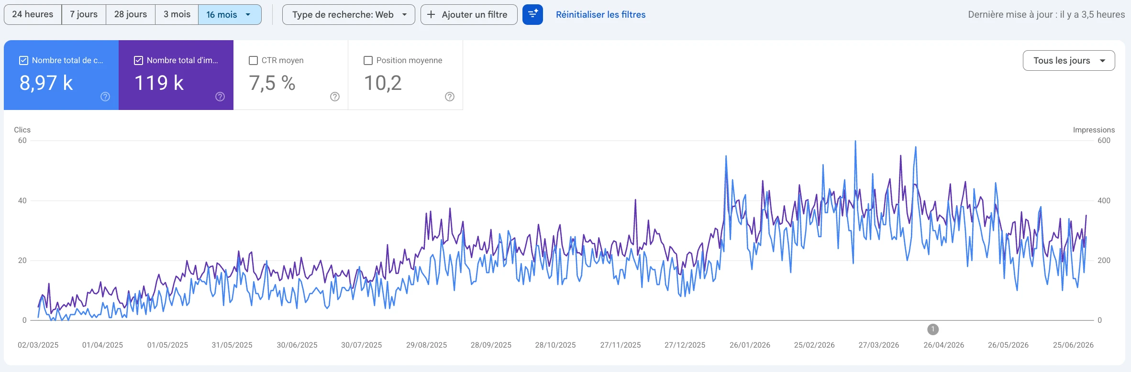Click the Clics axis title
This screenshot has width=1131, height=372.
(x=22, y=130)
